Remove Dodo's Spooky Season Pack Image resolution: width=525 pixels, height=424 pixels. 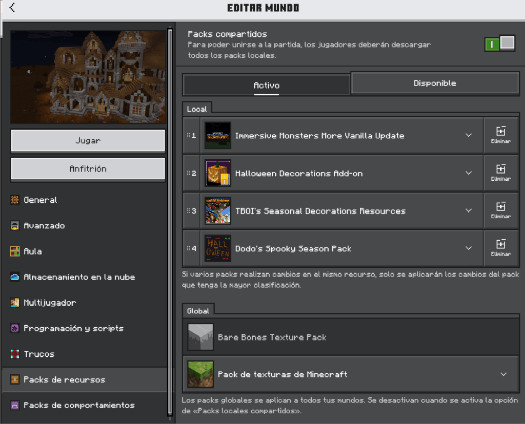point(500,248)
